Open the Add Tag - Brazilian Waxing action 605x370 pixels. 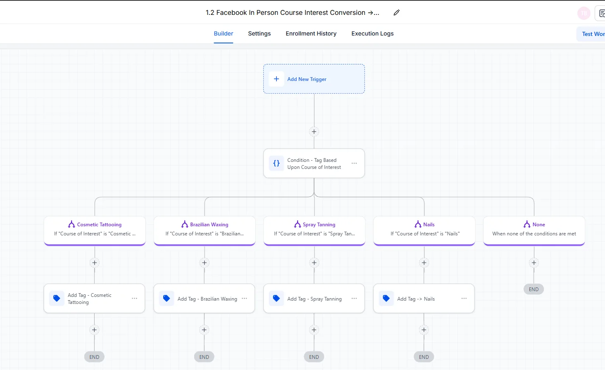204,298
